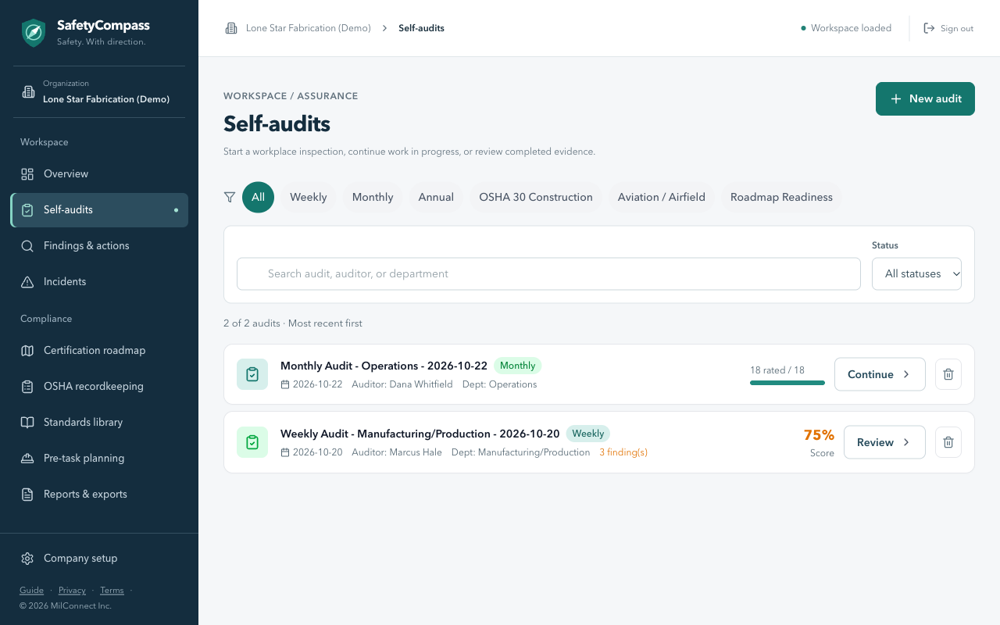Open OSHA recordkeeping
The image size is (1000, 625).
point(99,387)
